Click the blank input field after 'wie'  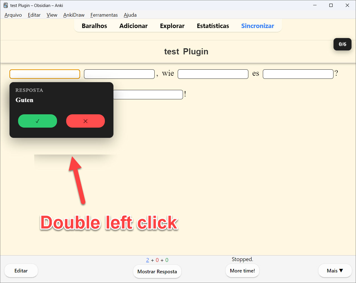point(213,74)
